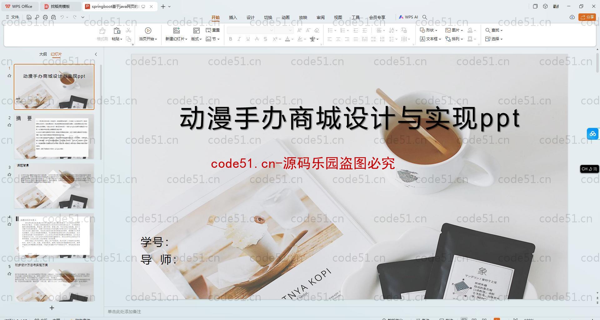The width and height of the screenshot is (600, 320).
Task: Expand the Paste (粘贴) dropdown
Action: click(117, 39)
